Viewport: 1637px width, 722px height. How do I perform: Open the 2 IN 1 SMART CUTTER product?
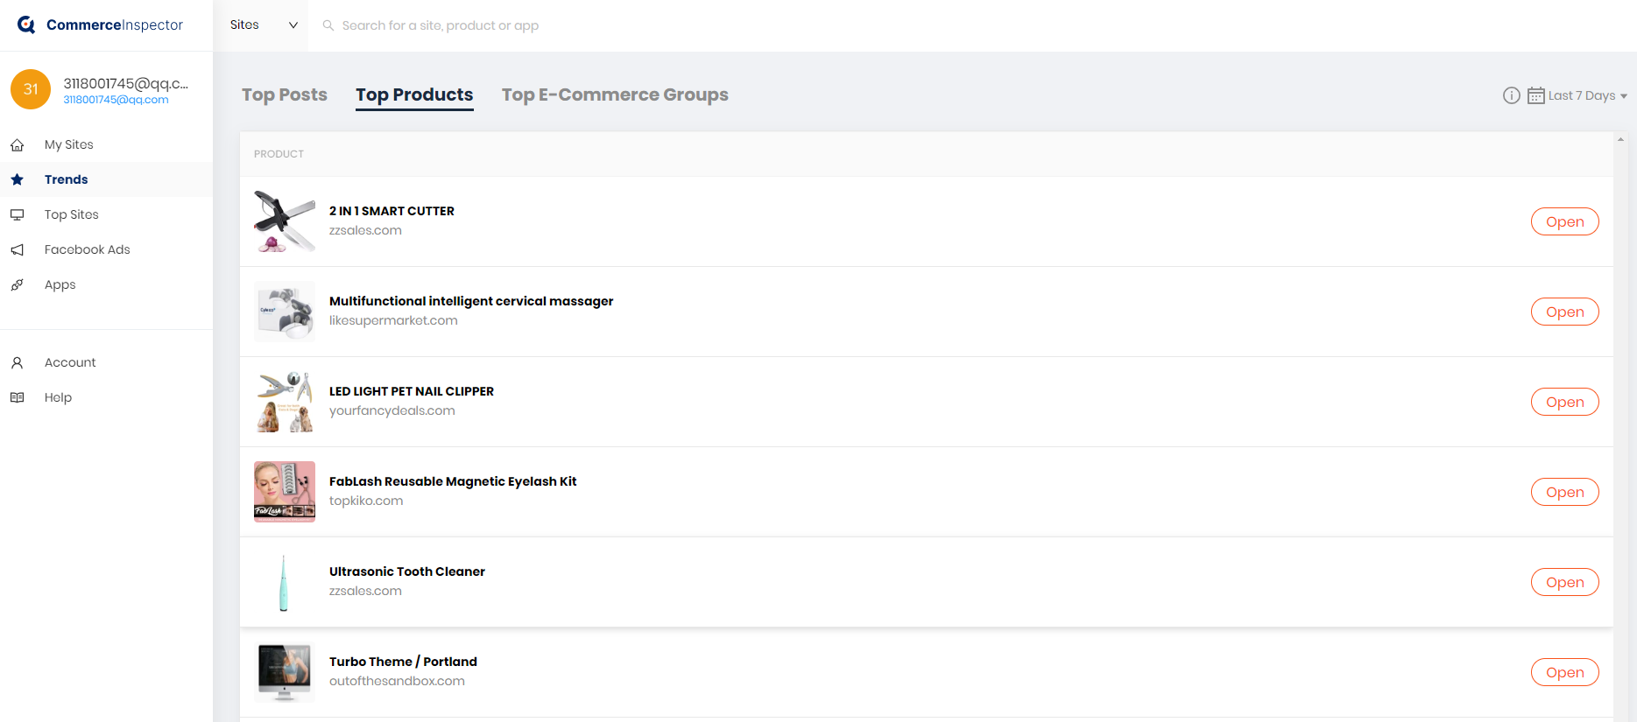click(1564, 221)
